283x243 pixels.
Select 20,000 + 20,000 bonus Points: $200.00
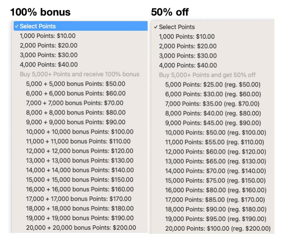point(81,228)
